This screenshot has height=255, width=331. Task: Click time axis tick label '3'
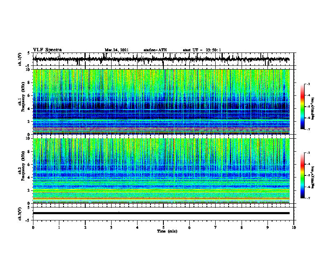click(x=111, y=227)
